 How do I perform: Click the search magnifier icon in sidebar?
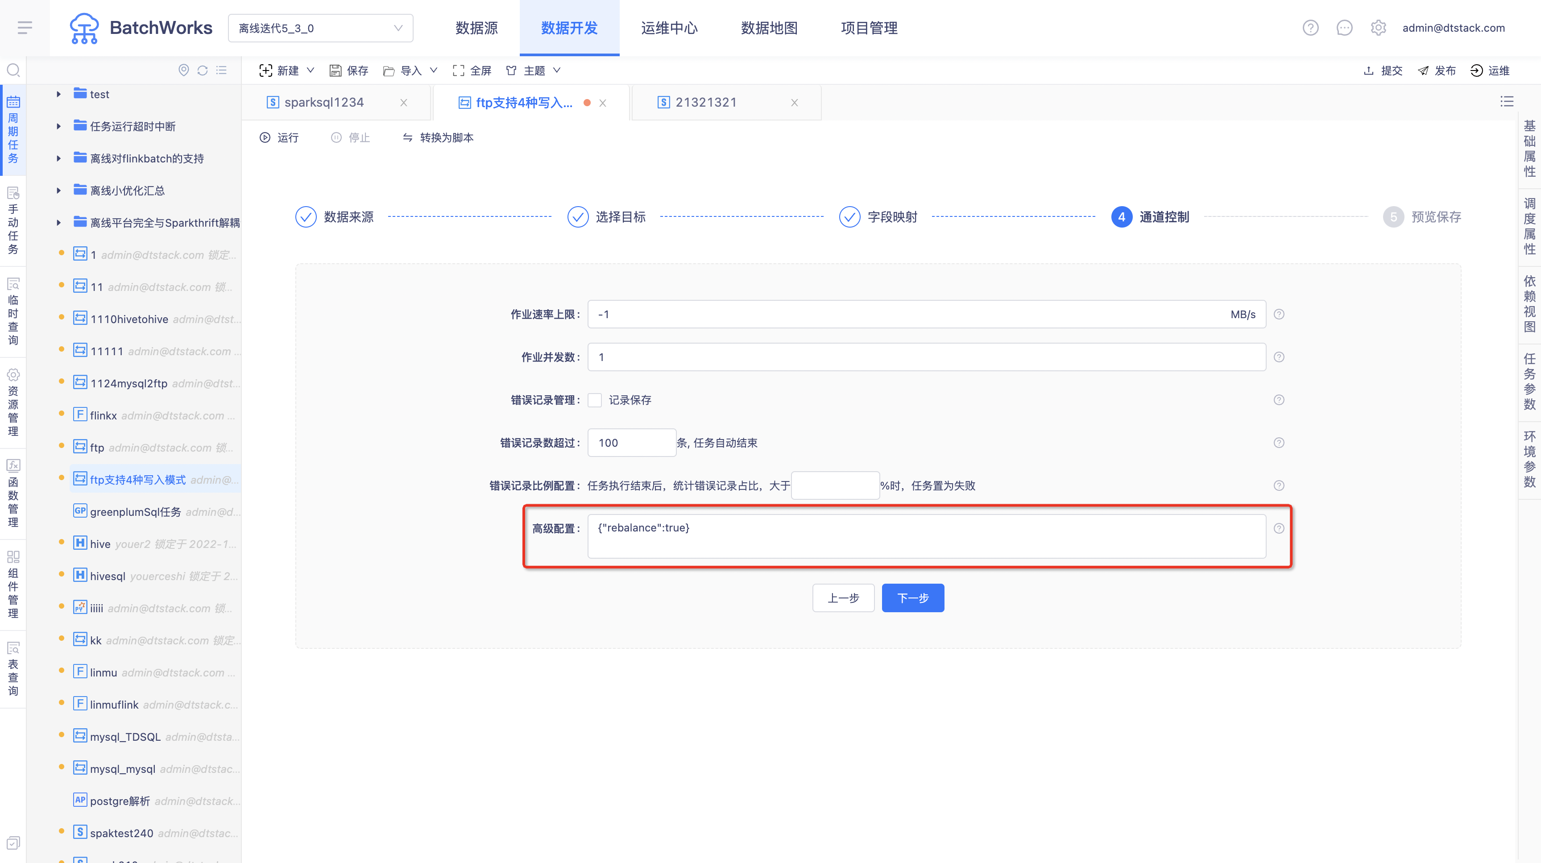tap(13, 71)
